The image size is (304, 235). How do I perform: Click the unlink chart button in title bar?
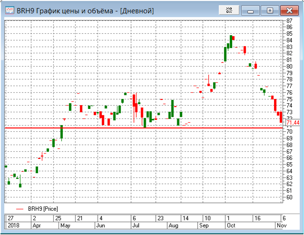[229, 10]
